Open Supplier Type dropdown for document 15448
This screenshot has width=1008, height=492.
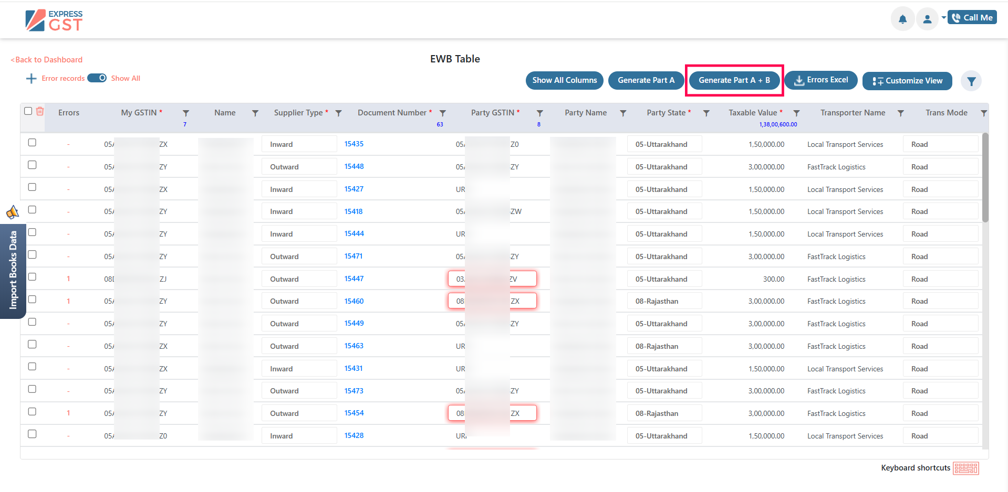299,167
